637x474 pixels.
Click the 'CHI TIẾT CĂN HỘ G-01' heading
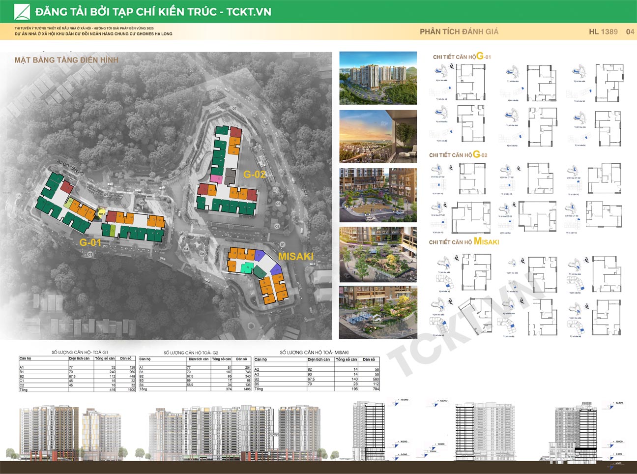pos(462,57)
